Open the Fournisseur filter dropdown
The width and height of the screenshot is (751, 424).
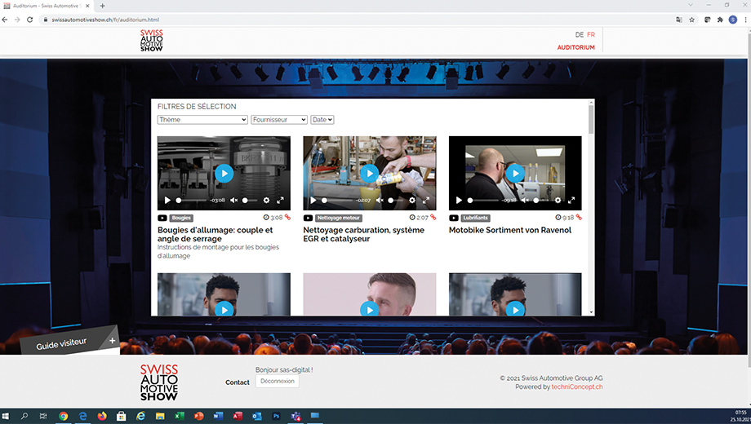pos(278,120)
